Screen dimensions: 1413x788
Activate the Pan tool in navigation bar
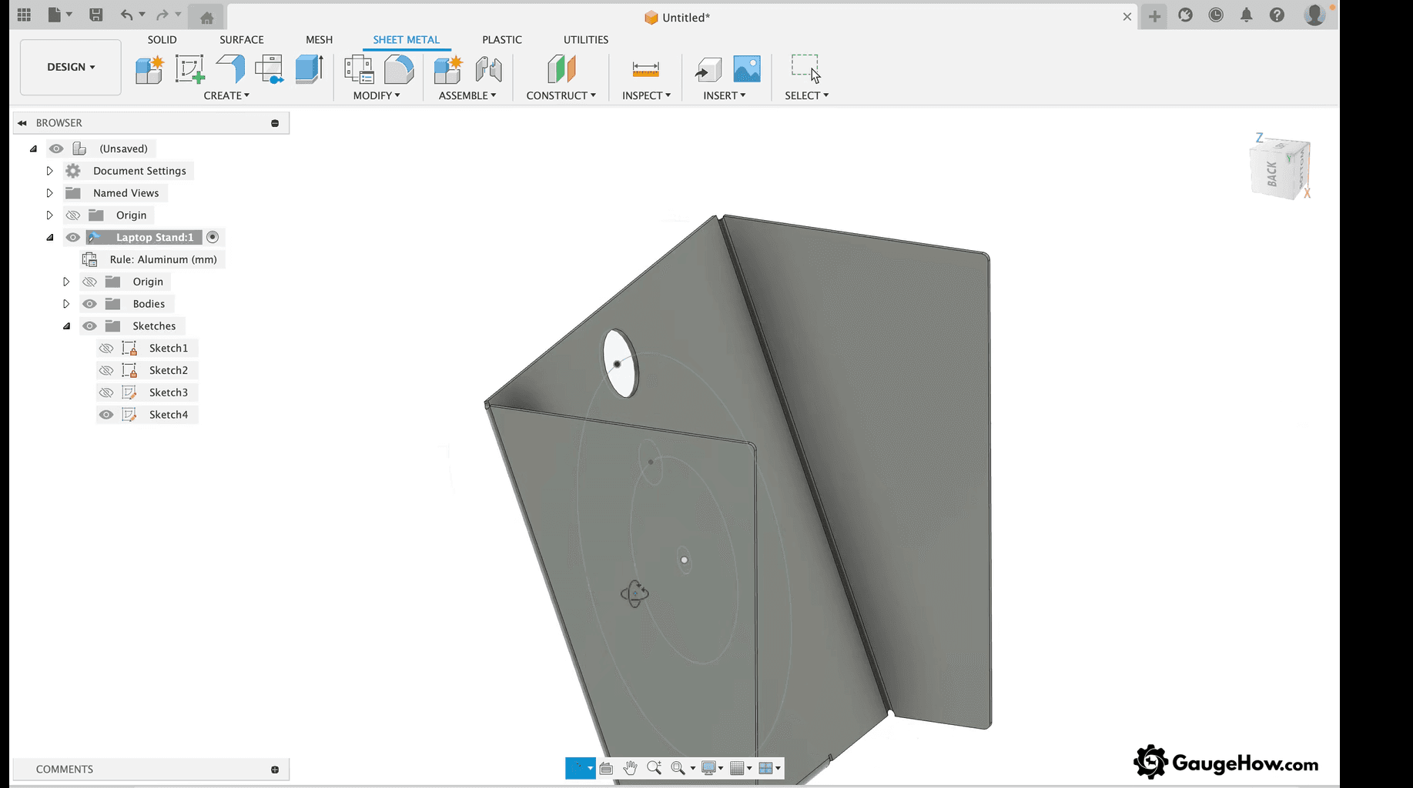[630, 767]
